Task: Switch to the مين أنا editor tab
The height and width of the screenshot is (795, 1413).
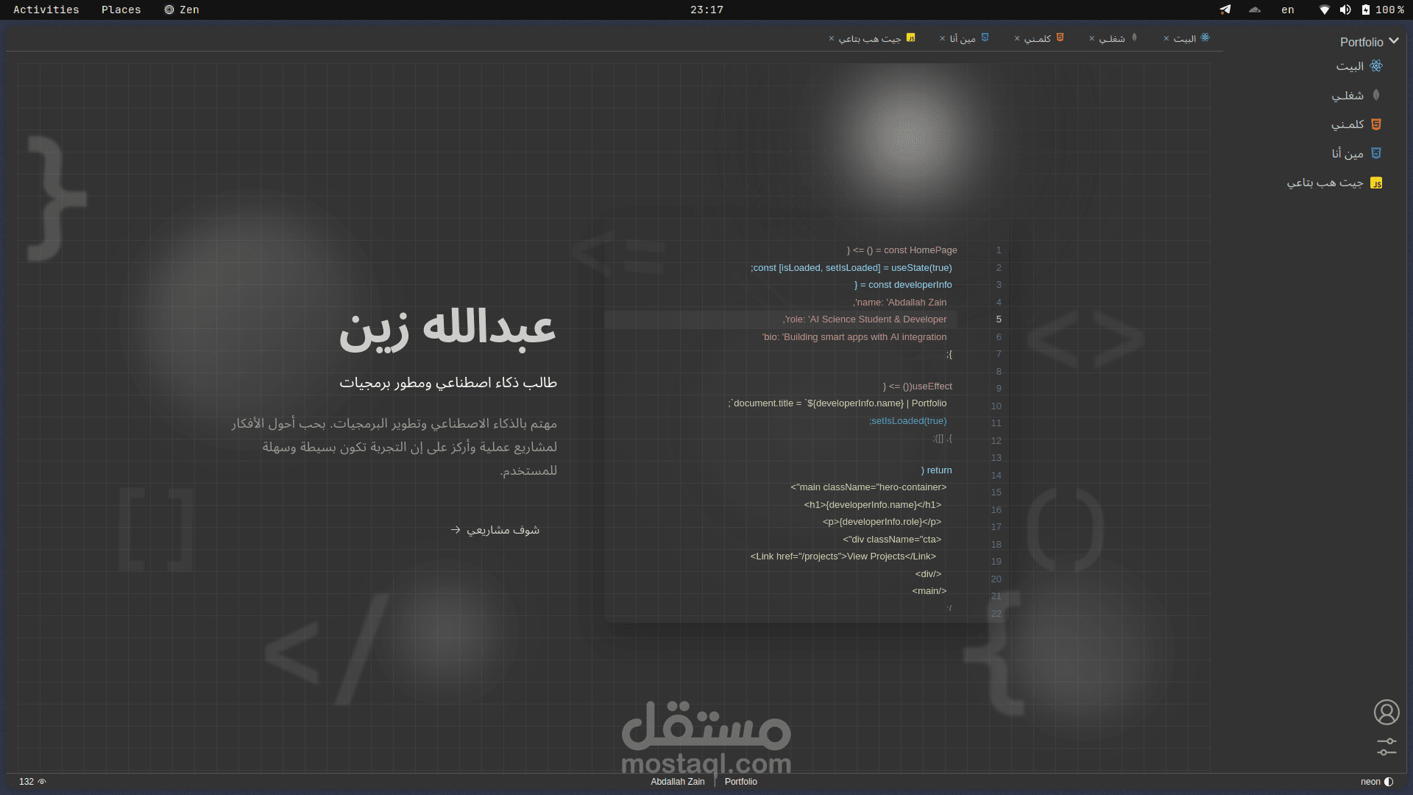Action: (963, 38)
